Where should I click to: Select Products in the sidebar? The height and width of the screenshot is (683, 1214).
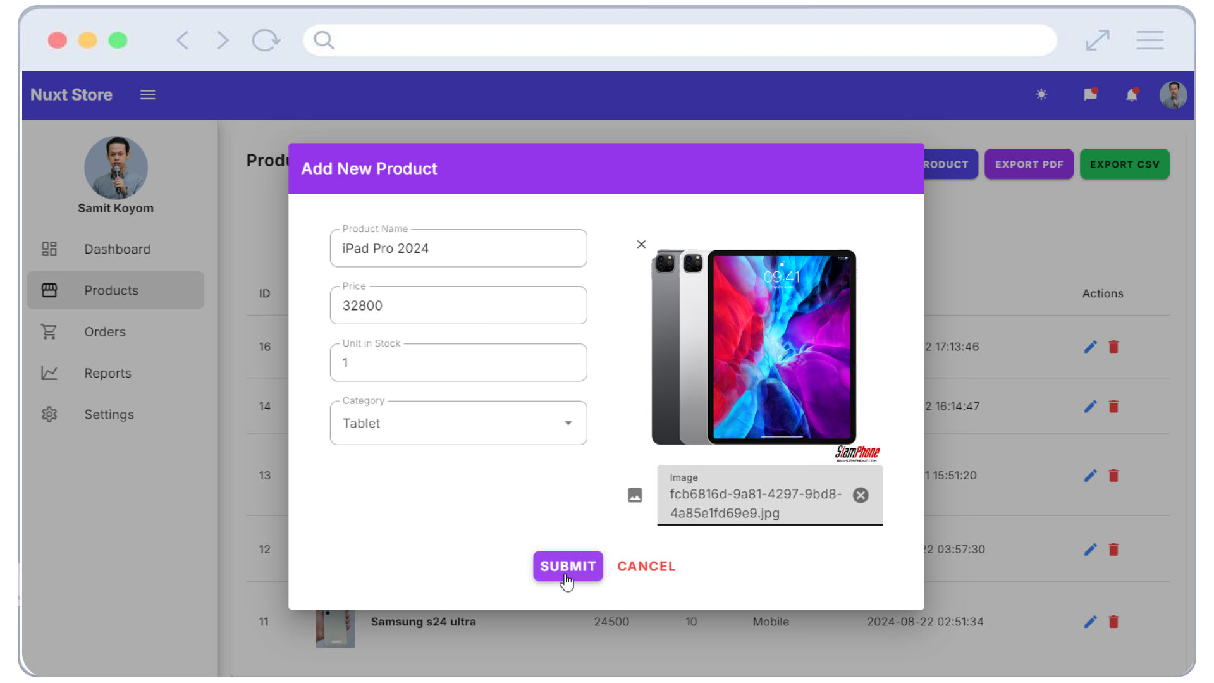pos(116,290)
